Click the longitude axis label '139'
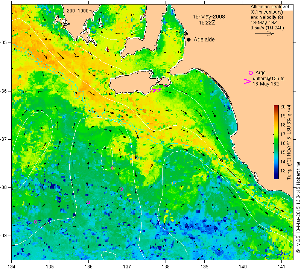 (204, 267)
